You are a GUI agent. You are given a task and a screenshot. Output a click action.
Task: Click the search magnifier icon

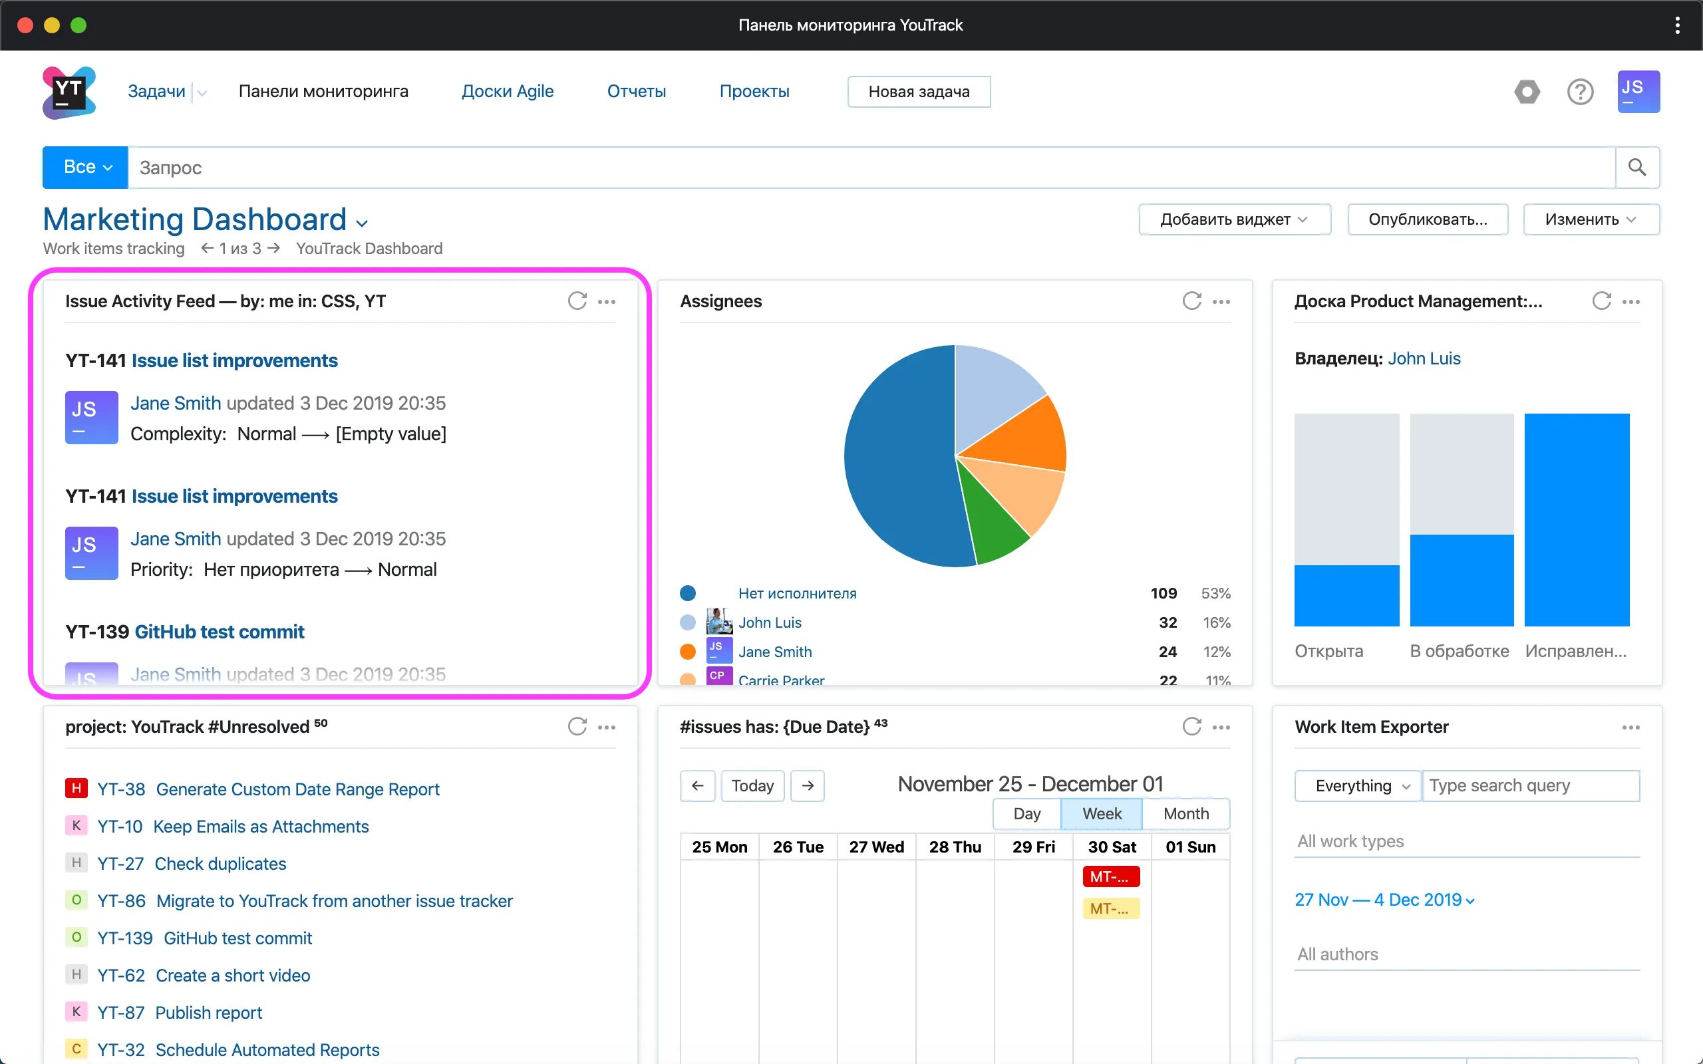point(1637,168)
